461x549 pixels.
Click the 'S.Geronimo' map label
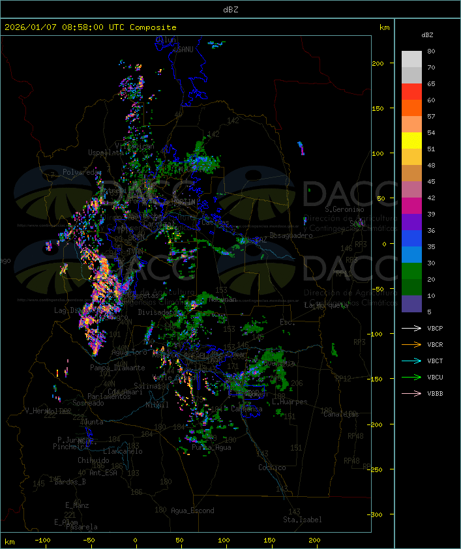pos(344,209)
